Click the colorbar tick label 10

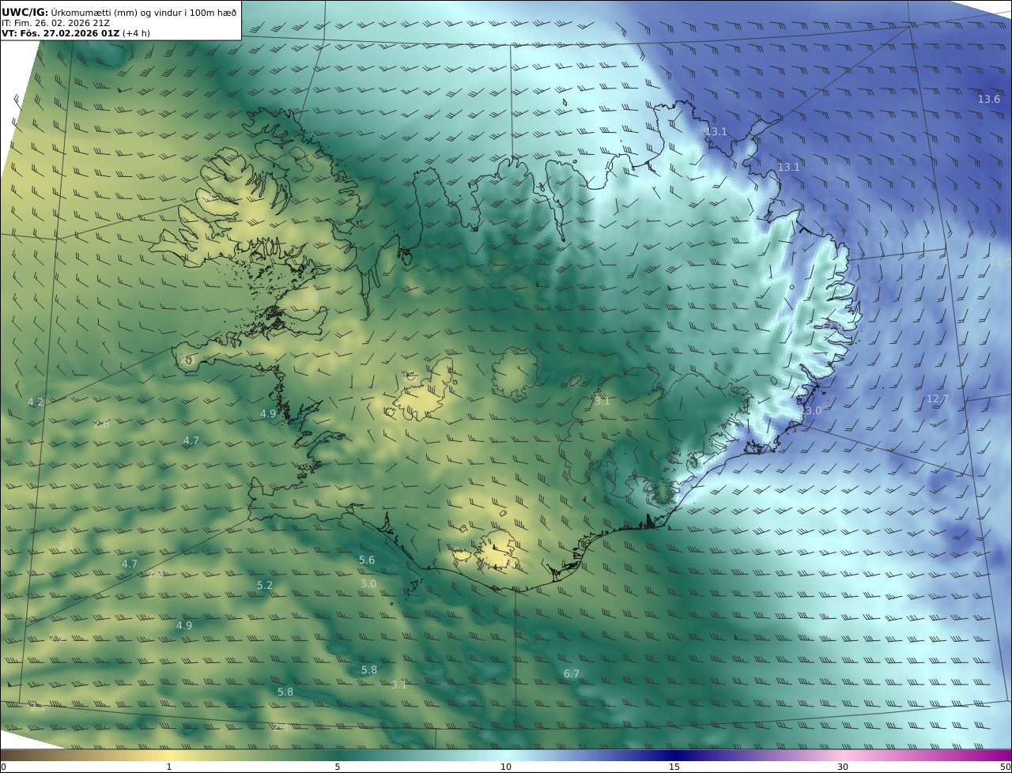[506, 767]
